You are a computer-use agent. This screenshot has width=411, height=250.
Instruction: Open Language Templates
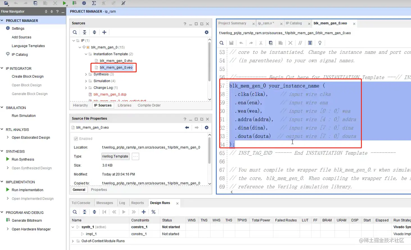click(28, 46)
